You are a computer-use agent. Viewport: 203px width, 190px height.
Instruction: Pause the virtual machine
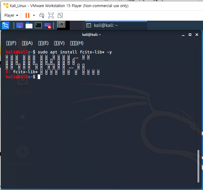[x=27, y=15]
